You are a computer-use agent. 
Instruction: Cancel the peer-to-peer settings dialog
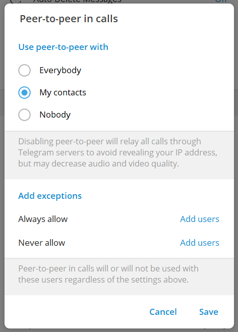(x=163, y=312)
